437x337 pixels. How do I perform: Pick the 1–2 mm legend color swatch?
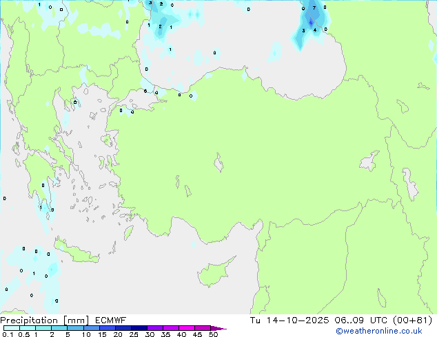[x=43, y=328]
